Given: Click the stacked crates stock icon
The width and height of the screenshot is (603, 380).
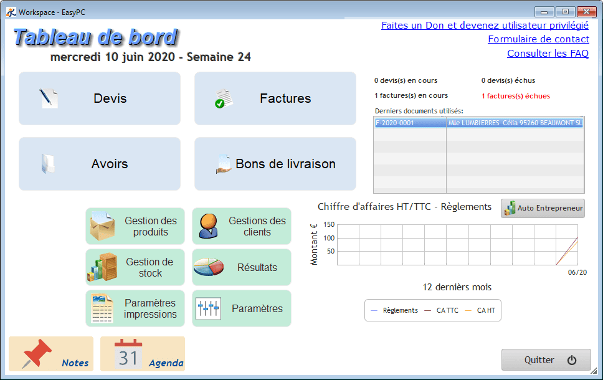Looking at the screenshot, I should [x=102, y=267].
